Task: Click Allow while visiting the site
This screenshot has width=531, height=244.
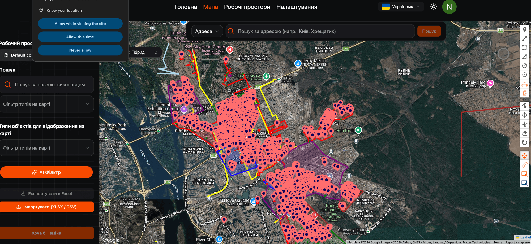Action: click(x=80, y=24)
